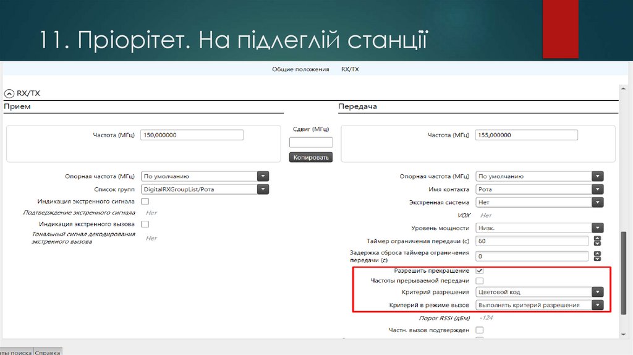The width and height of the screenshot is (633, 355).
Task: Click the Порог RSSI value -124
Action: click(x=486, y=318)
